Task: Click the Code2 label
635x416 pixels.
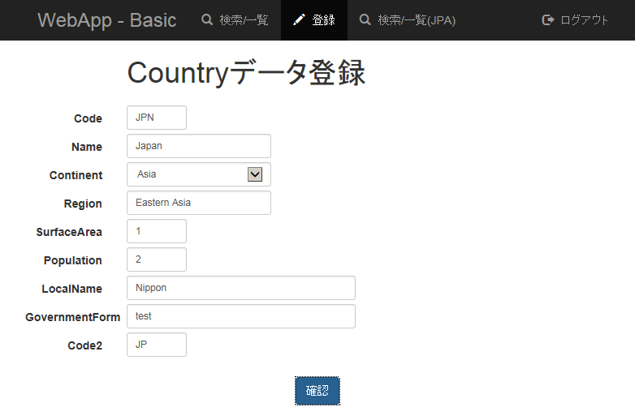Action: pyautogui.click(x=84, y=345)
